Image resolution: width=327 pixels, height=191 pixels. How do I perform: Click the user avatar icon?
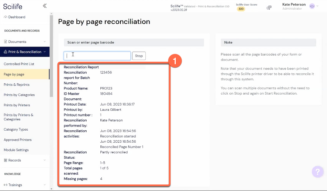click(312, 6)
